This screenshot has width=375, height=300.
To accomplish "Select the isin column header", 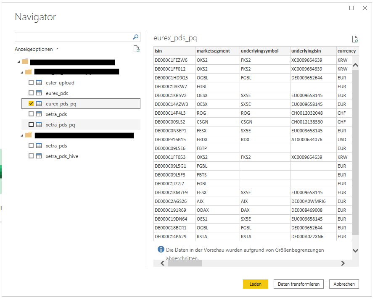I will click(174, 51).
